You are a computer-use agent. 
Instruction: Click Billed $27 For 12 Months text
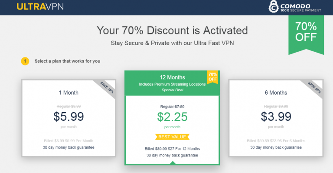pos(172,149)
